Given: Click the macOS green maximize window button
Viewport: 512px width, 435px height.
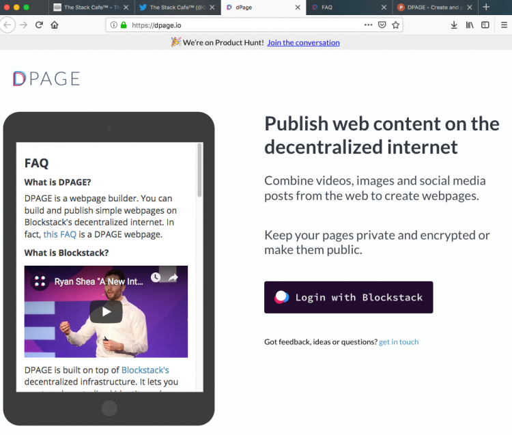Looking at the screenshot, I should [x=26, y=8].
